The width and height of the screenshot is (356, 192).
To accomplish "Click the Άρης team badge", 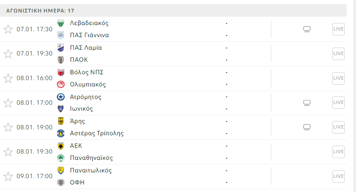I will (x=61, y=121).
